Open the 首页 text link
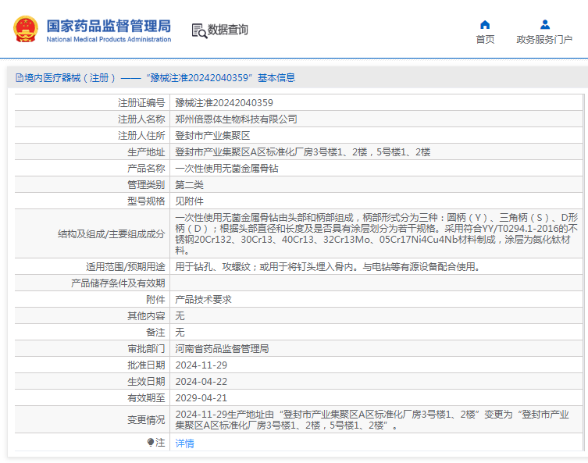Image resolution: width=588 pixels, height=463 pixels. (485, 40)
